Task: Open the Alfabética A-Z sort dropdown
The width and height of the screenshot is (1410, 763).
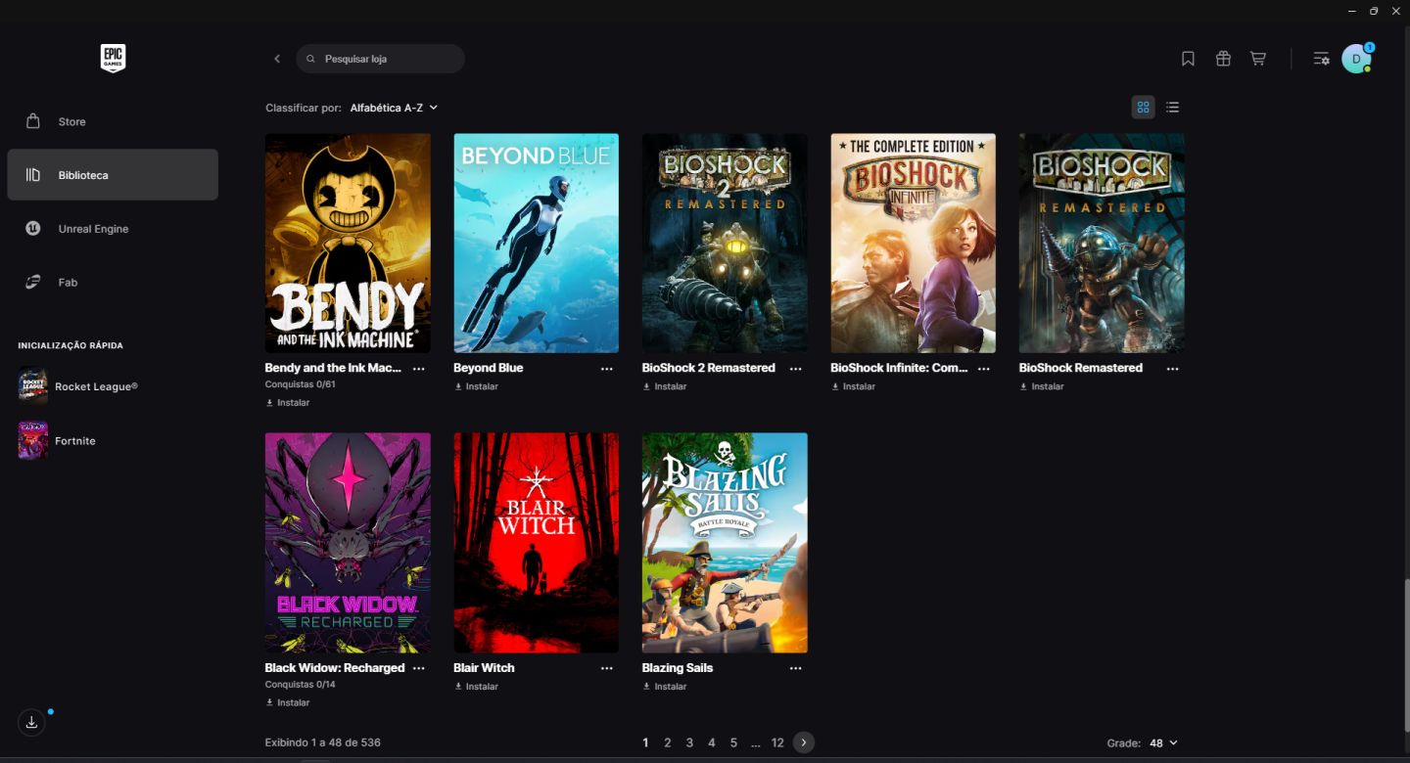Action: 394,108
